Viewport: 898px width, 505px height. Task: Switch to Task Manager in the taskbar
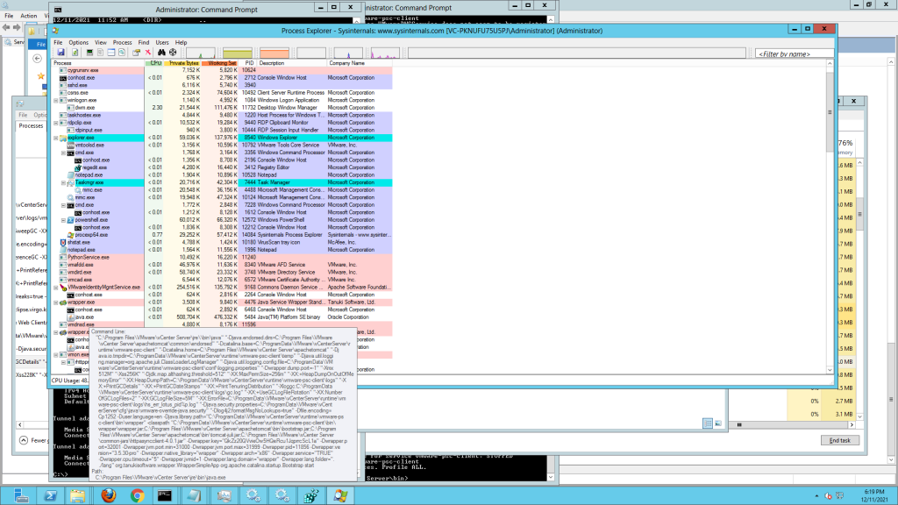224,496
